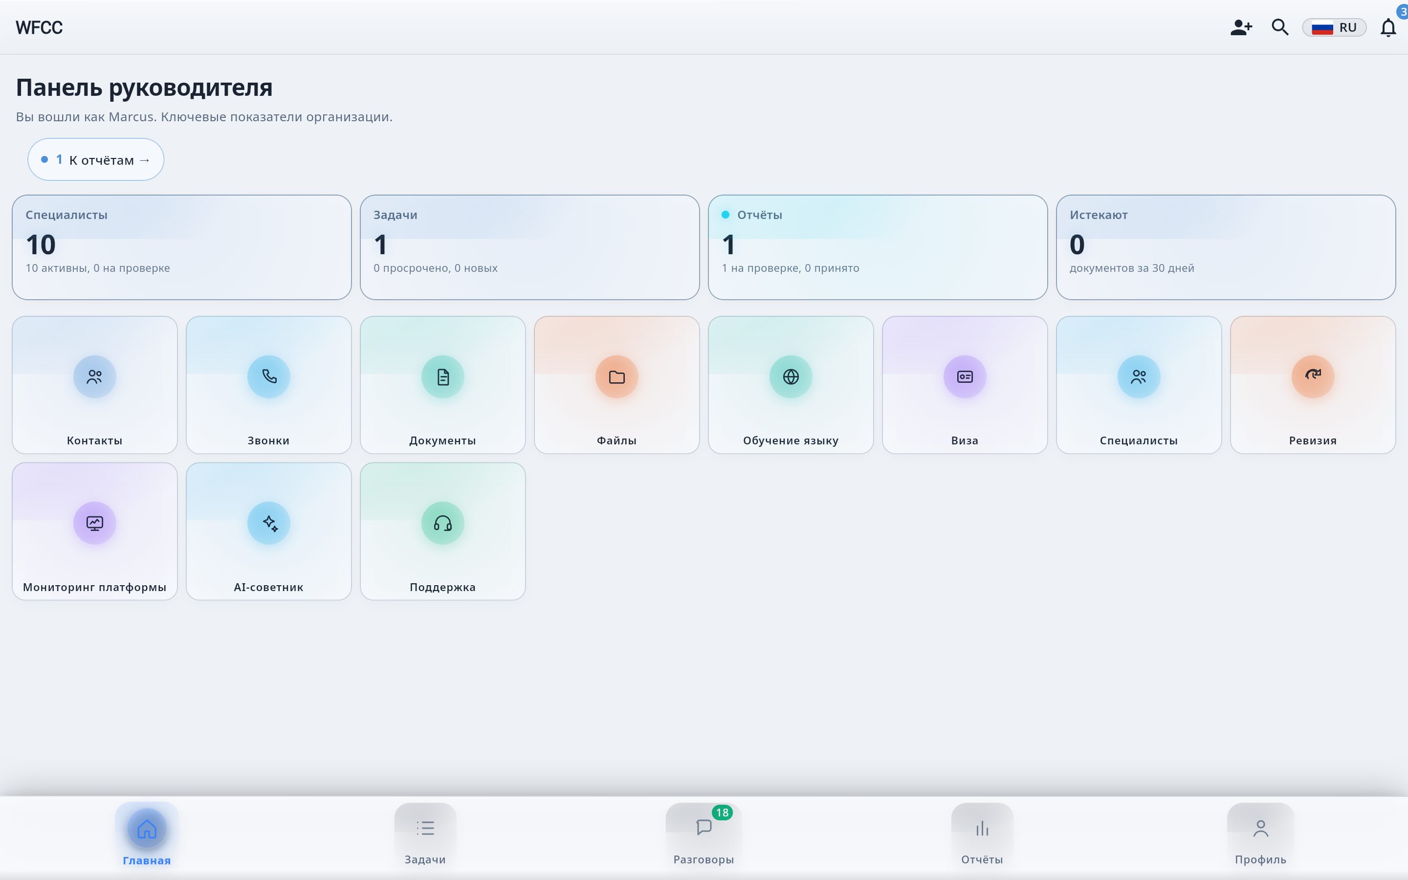Open Platform Monitoring (Мониторинг платформы) tile
The width and height of the screenshot is (1408, 880).
(94, 531)
